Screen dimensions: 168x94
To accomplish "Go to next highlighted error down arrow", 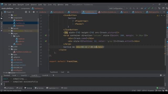I will (164, 16).
